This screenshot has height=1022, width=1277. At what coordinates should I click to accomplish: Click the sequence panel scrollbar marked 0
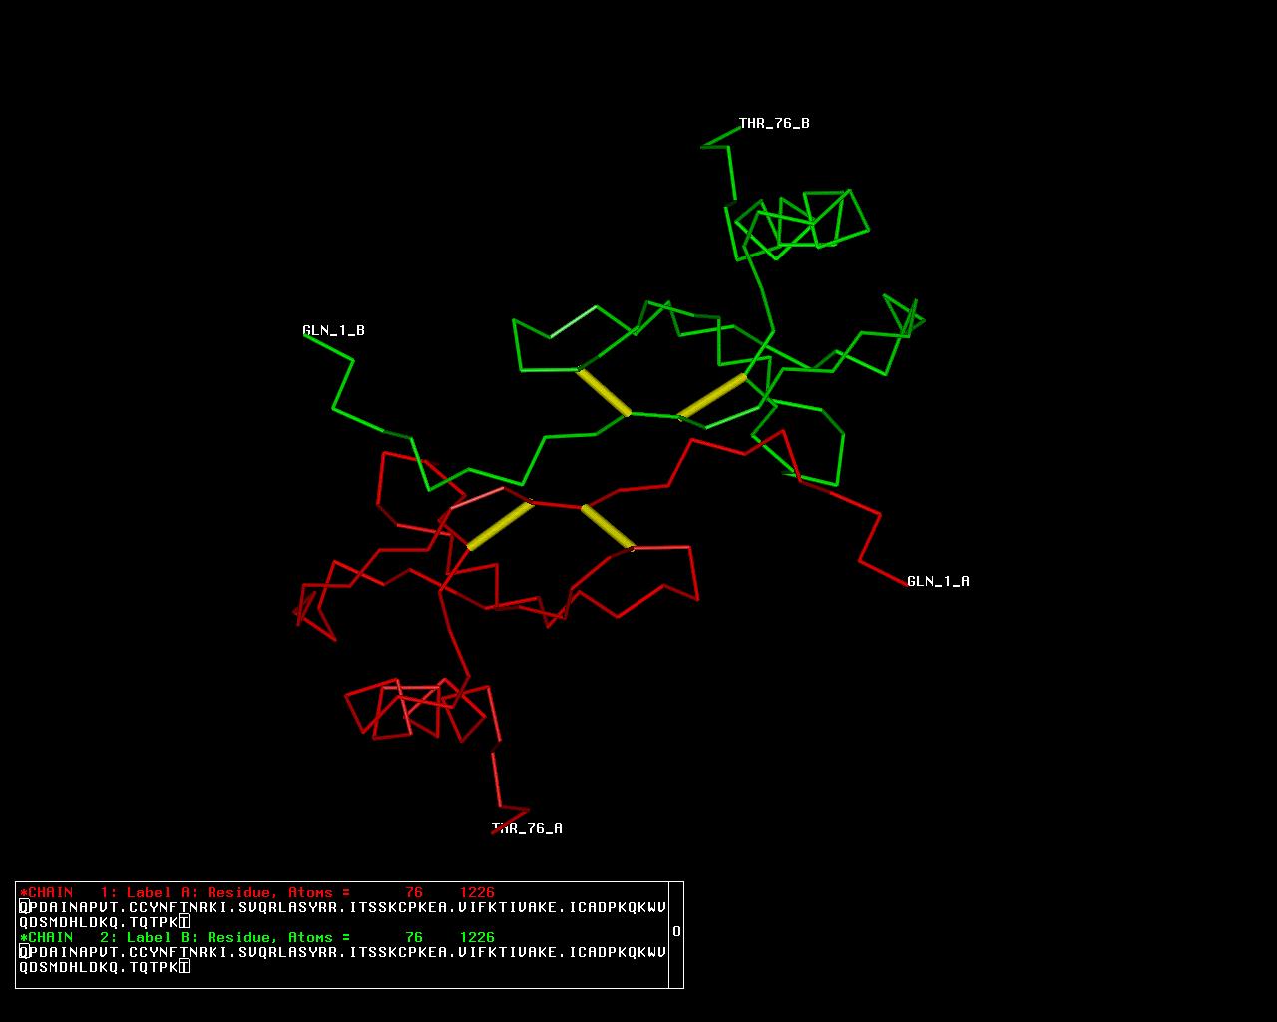(676, 932)
